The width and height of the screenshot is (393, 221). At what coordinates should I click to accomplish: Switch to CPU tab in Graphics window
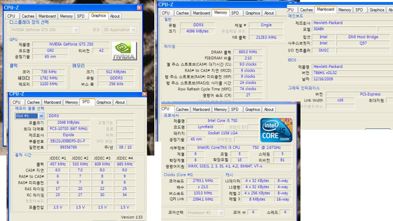11,16
